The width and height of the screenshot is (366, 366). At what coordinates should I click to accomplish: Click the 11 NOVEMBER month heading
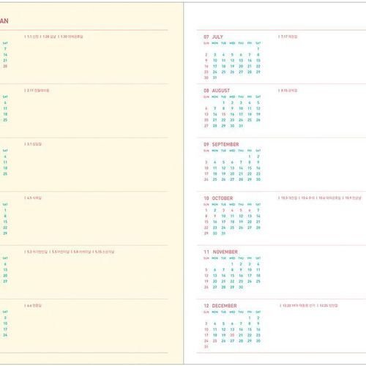(x=221, y=252)
